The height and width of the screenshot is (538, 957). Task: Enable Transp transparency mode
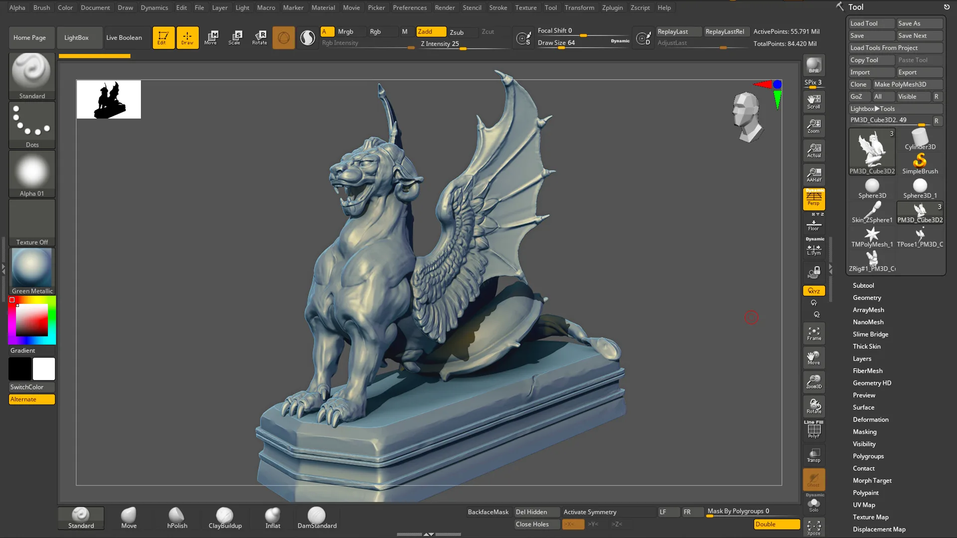tap(813, 454)
